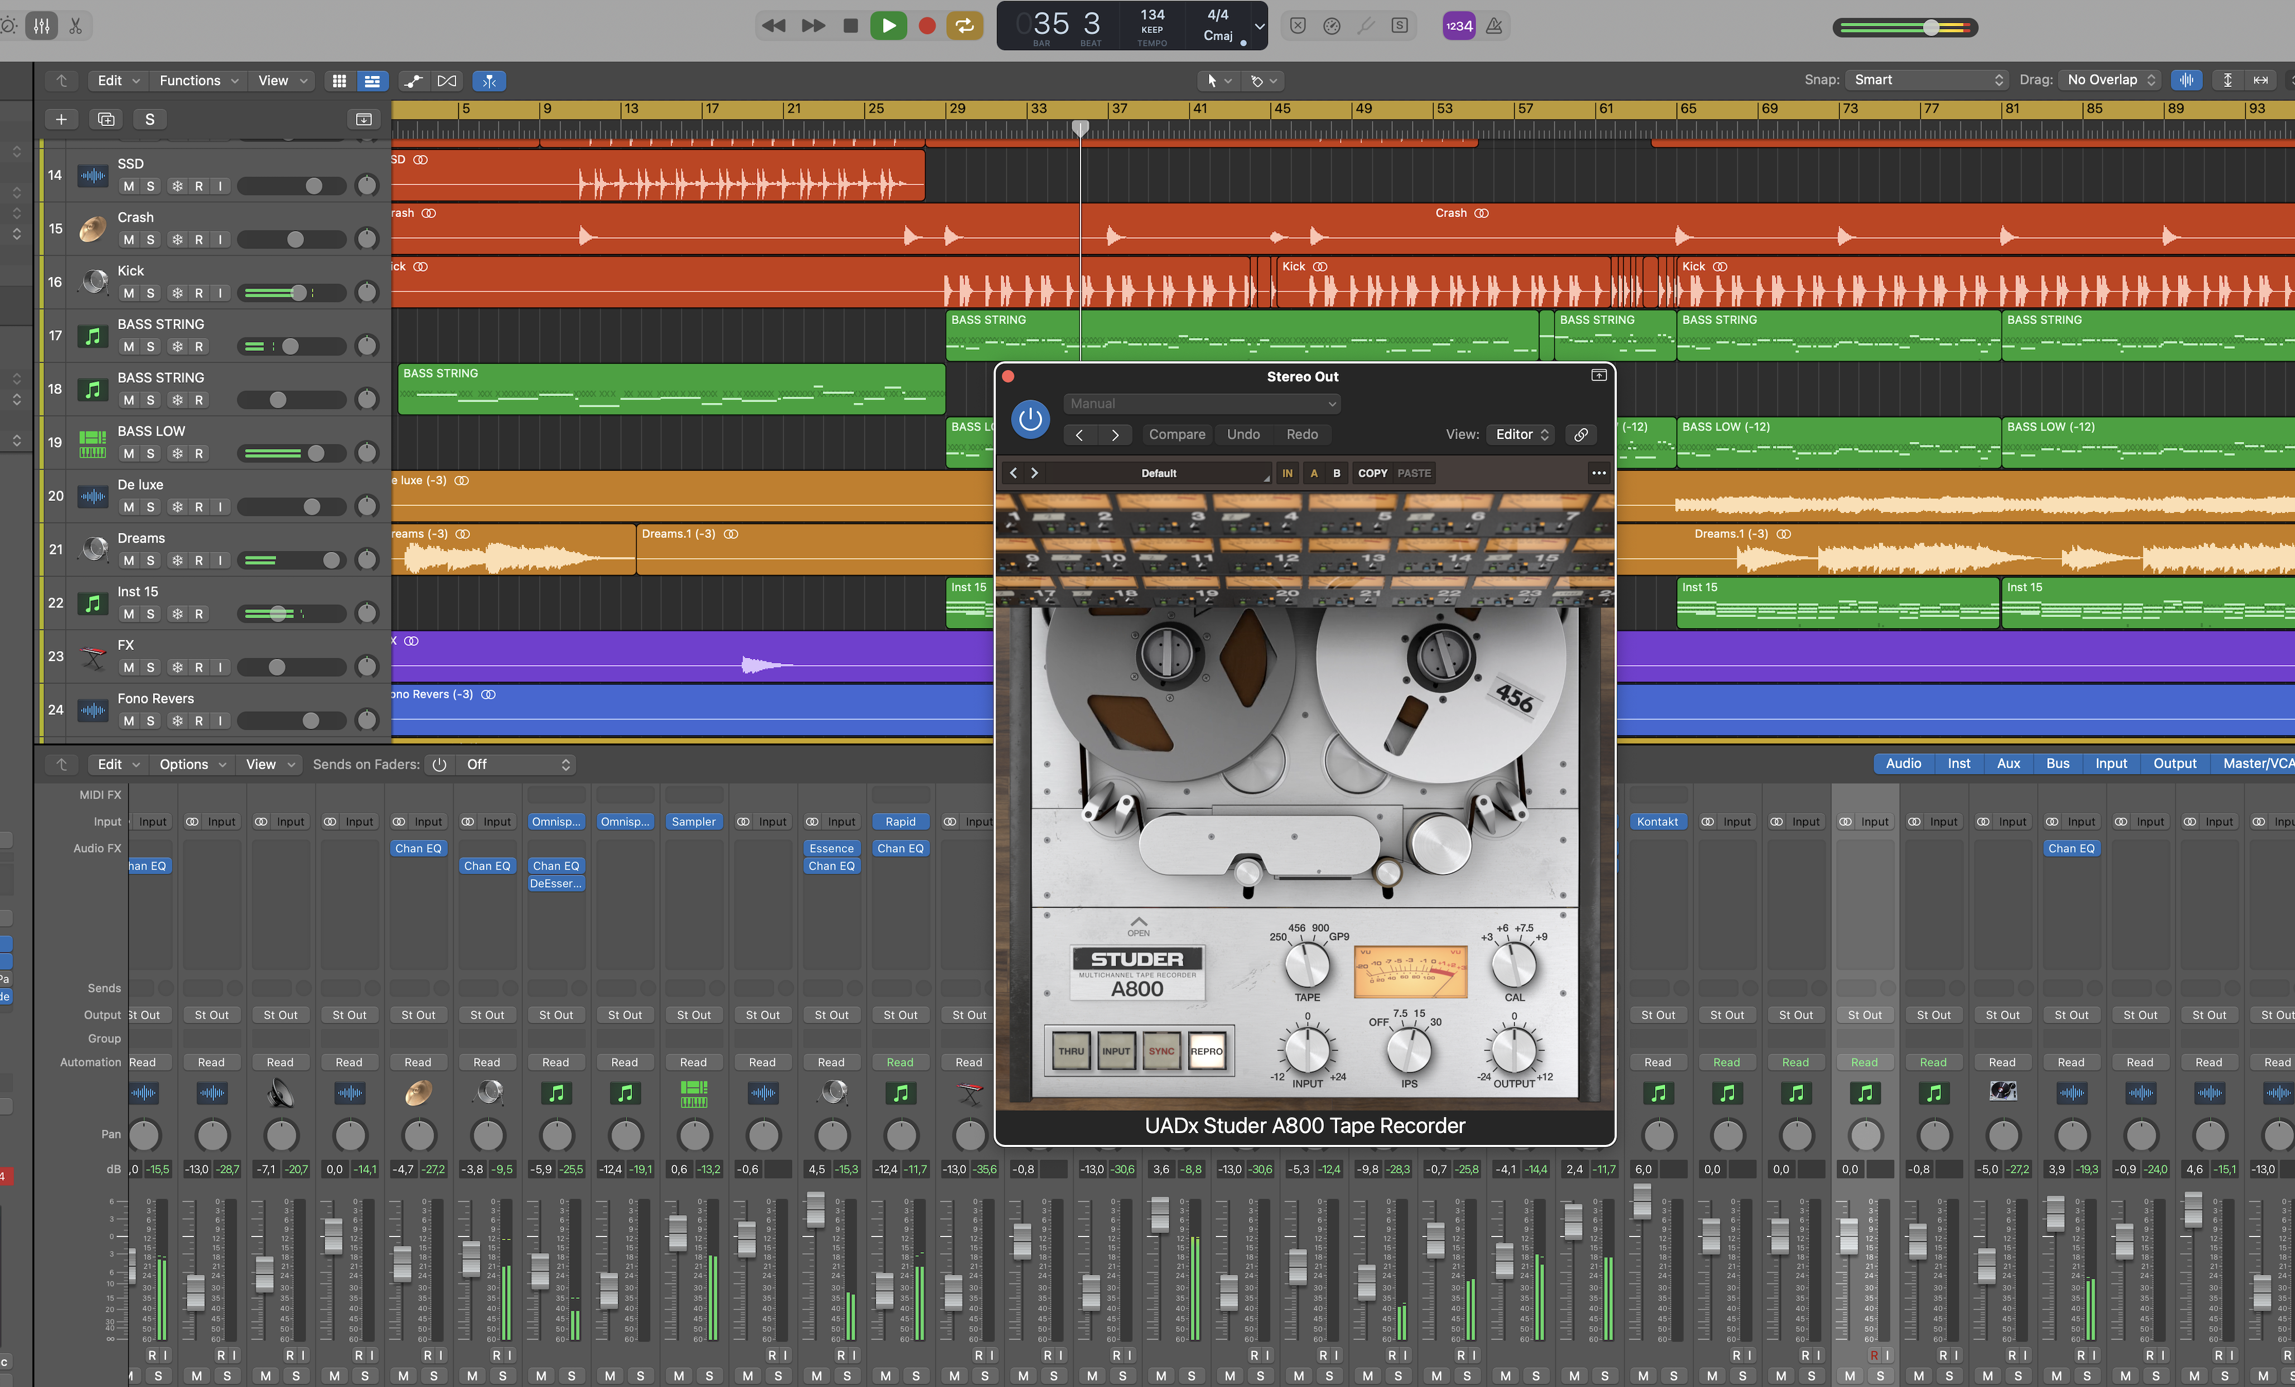
Task: Select the Output mixer filter tab
Action: click(2174, 763)
